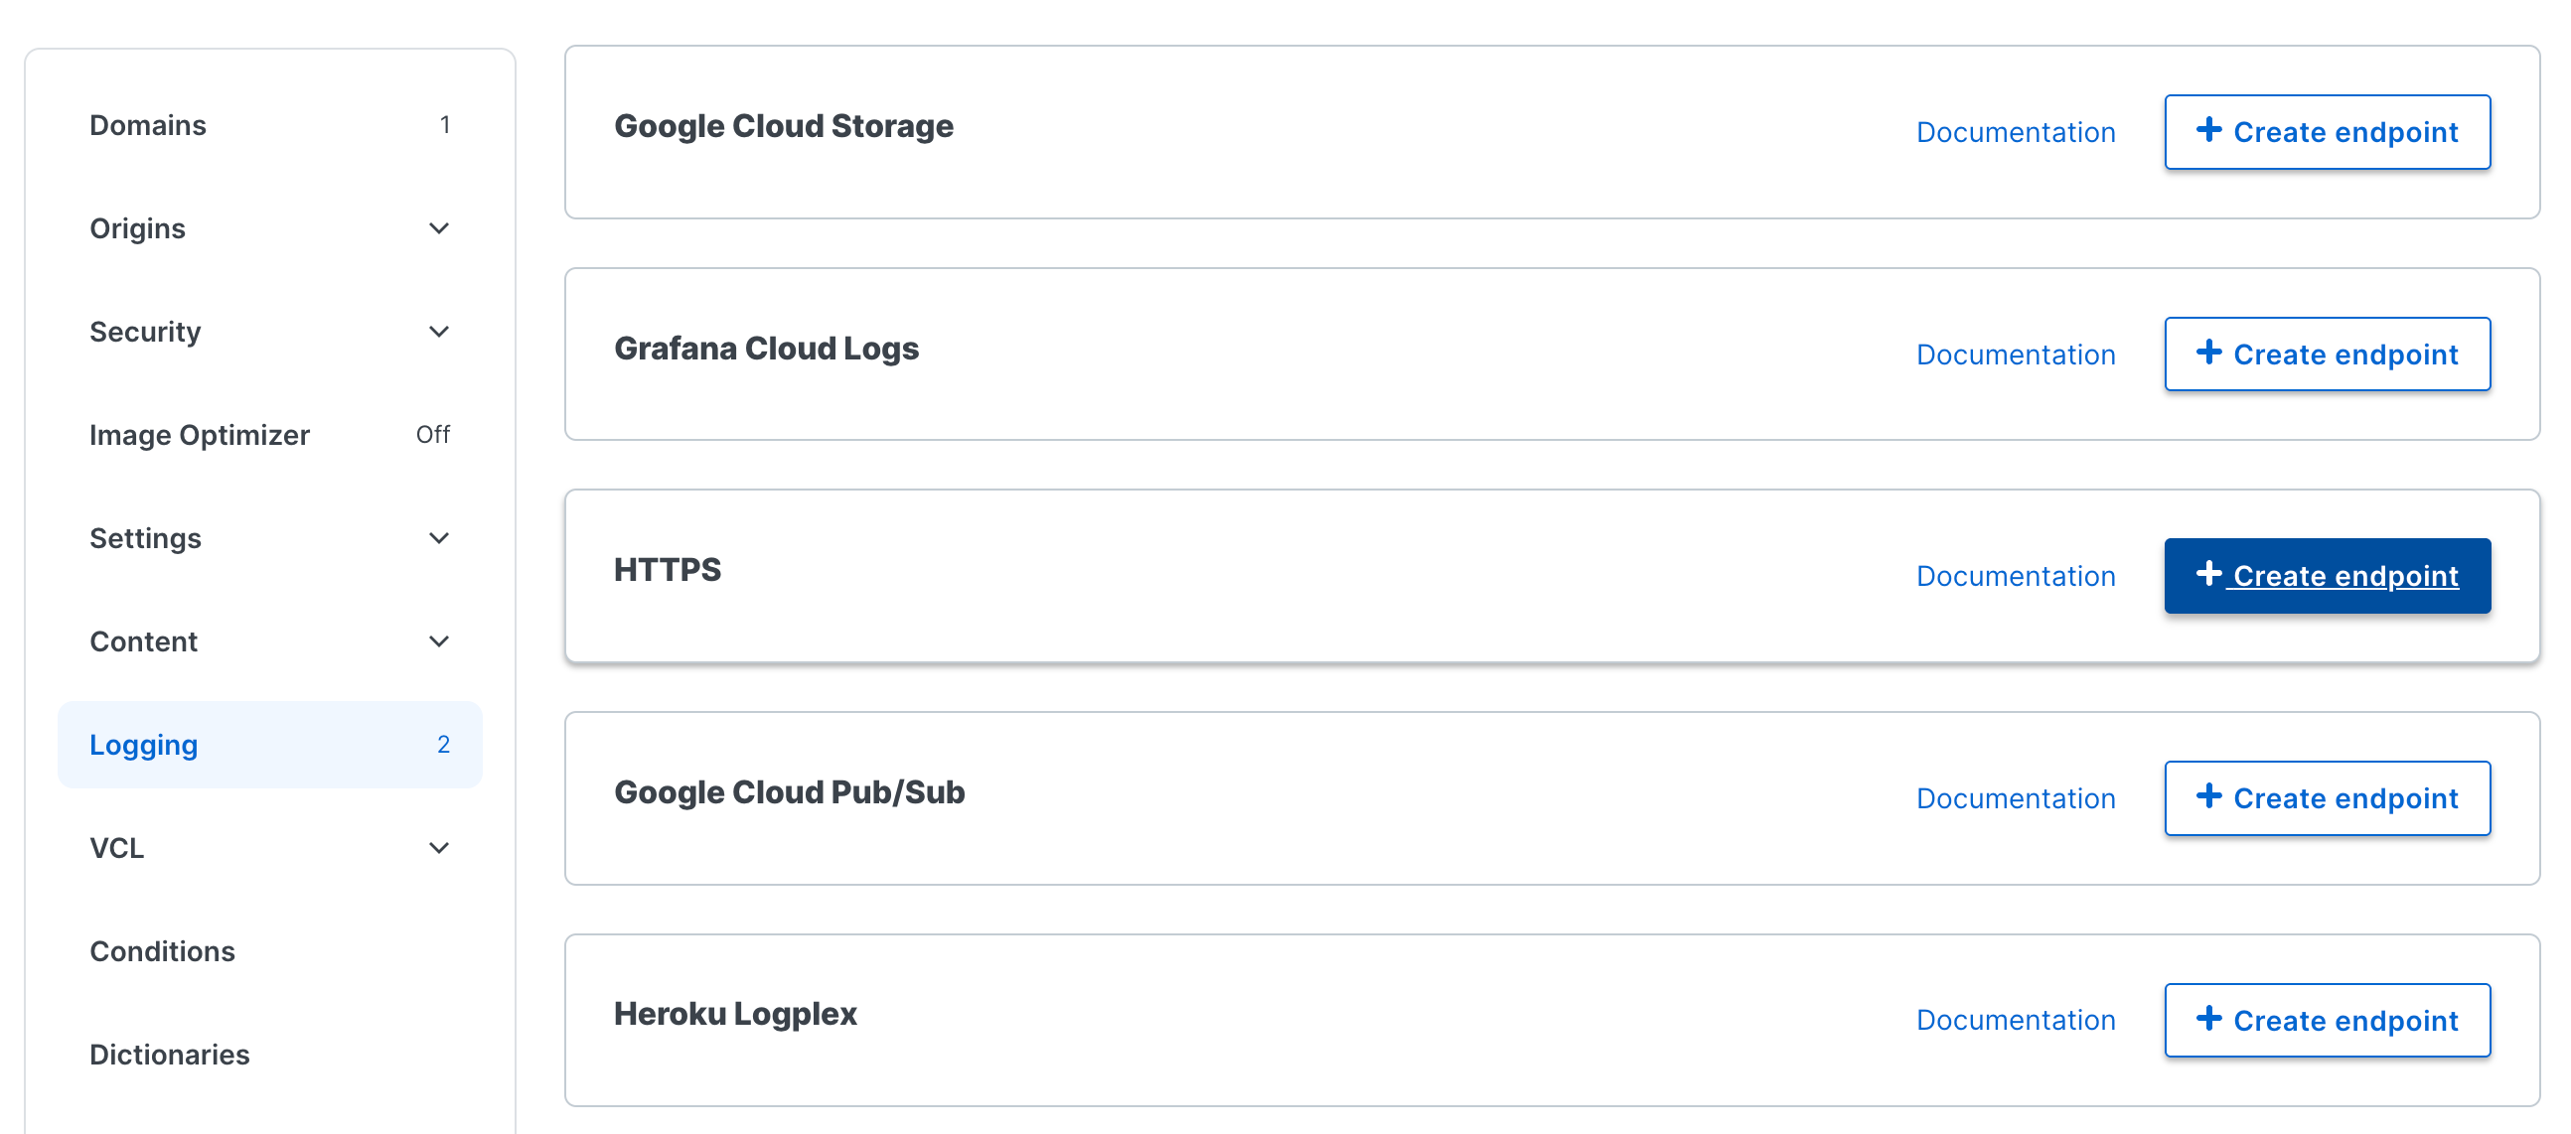Create endpoint for Grafana Cloud Logs
The height and width of the screenshot is (1134, 2571).
[x=2327, y=354]
